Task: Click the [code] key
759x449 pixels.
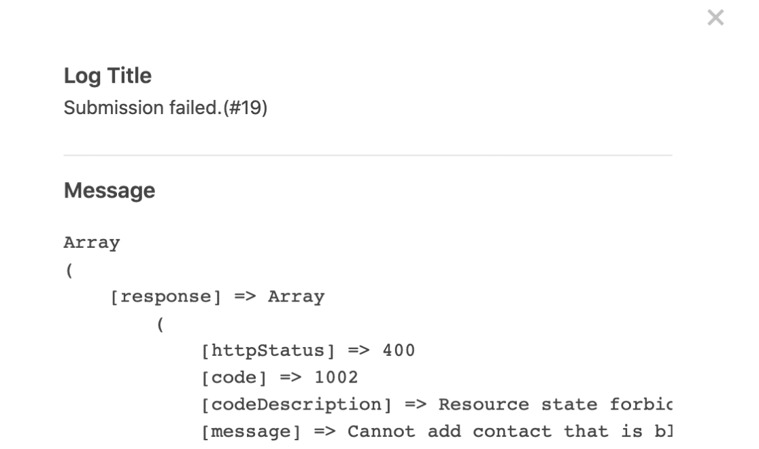Action: (x=234, y=378)
